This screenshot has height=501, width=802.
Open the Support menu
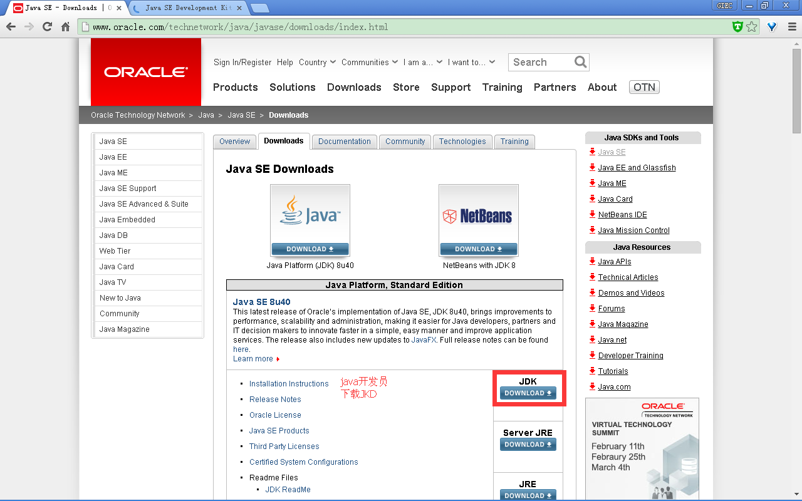pyautogui.click(x=450, y=87)
